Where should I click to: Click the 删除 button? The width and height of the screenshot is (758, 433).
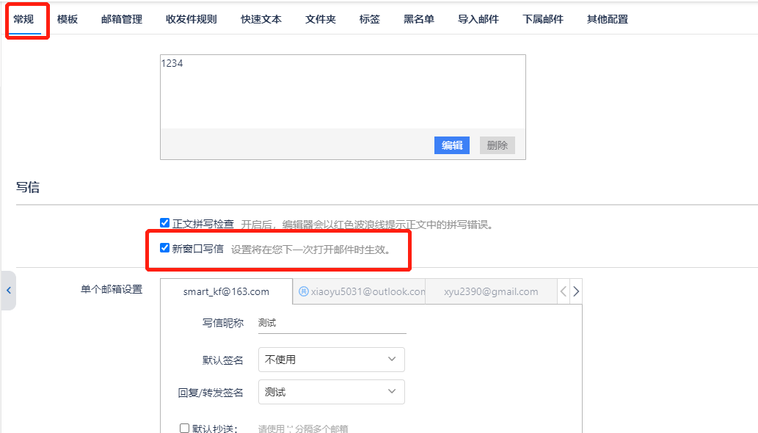(497, 145)
